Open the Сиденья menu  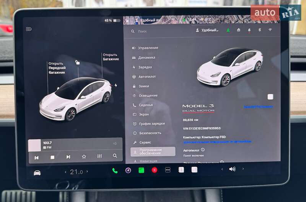143,105
